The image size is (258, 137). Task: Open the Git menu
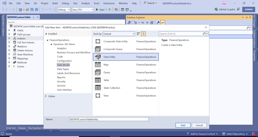(x=35, y=3)
